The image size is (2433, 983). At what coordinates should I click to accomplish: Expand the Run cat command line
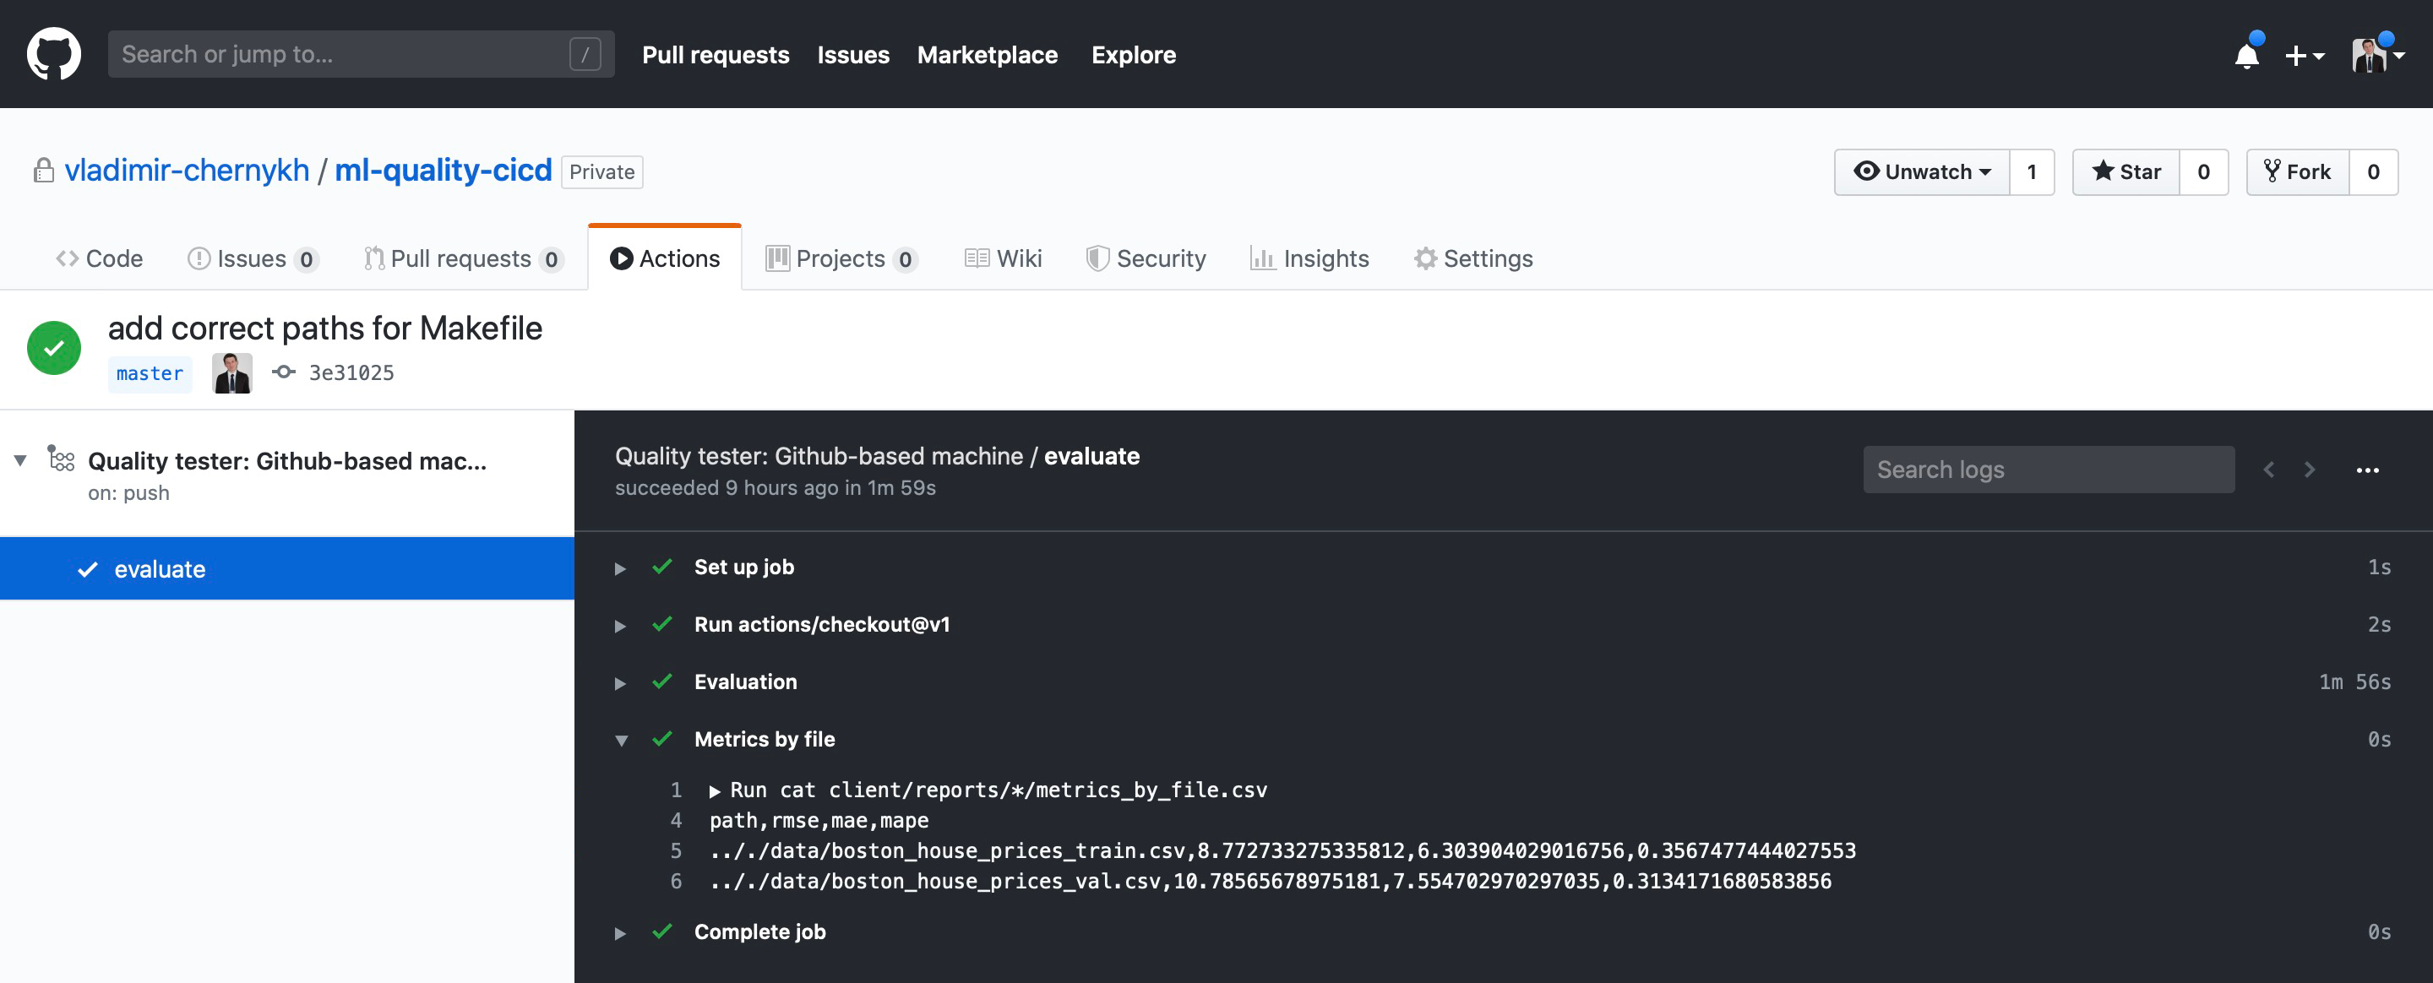point(715,791)
